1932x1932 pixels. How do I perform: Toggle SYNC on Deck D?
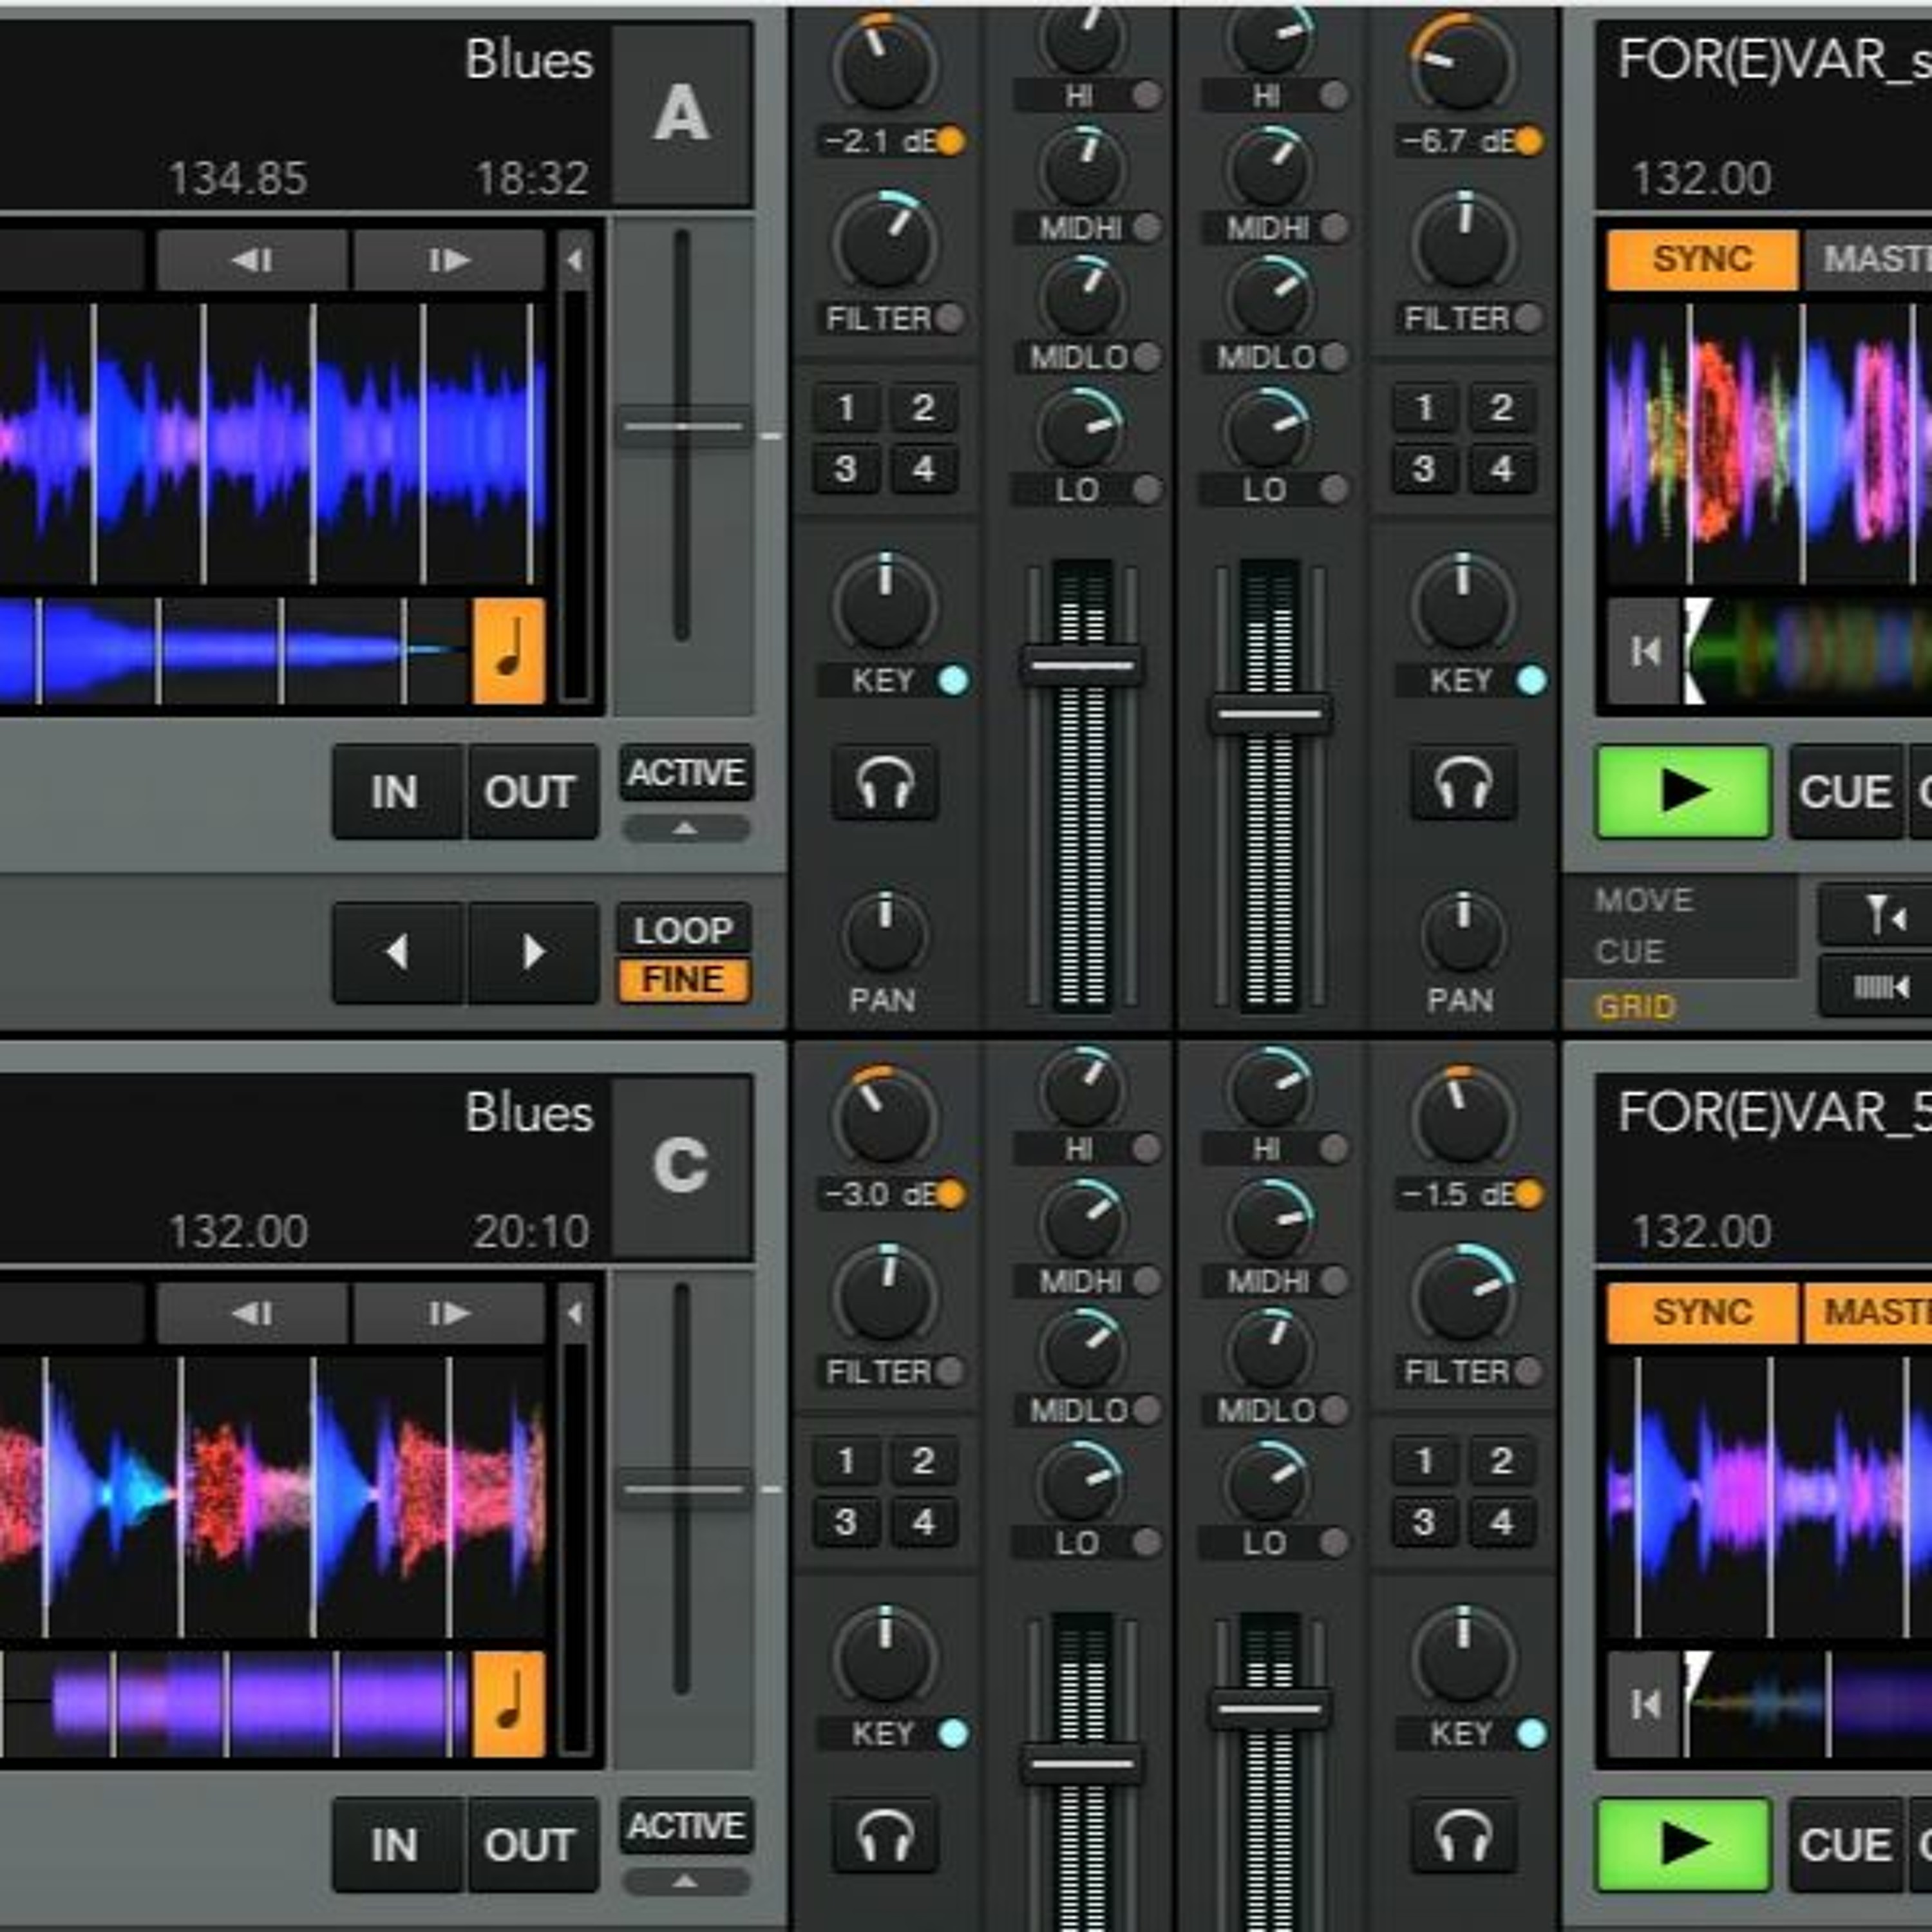pos(1702,1312)
